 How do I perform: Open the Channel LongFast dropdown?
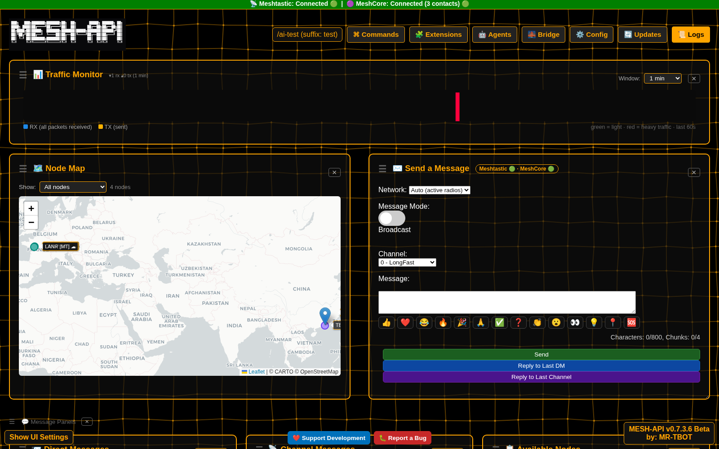[x=407, y=262]
